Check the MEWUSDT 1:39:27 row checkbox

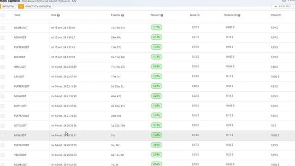[x=2, y=38]
